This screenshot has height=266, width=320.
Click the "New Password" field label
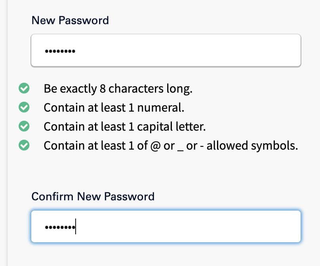click(x=70, y=20)
